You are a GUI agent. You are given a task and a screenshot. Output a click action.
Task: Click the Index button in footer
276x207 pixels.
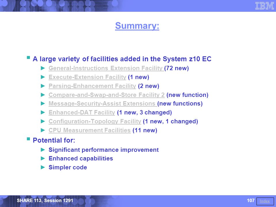(265, 201)
